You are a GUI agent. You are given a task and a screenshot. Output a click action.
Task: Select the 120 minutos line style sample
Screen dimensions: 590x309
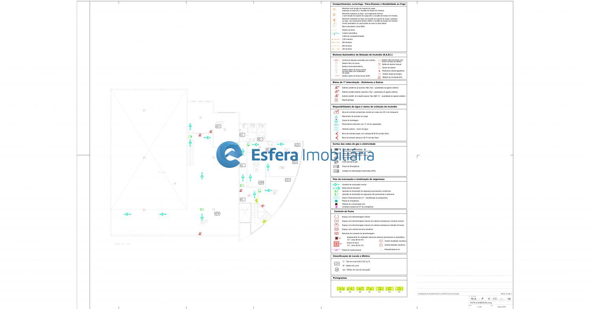336,39
